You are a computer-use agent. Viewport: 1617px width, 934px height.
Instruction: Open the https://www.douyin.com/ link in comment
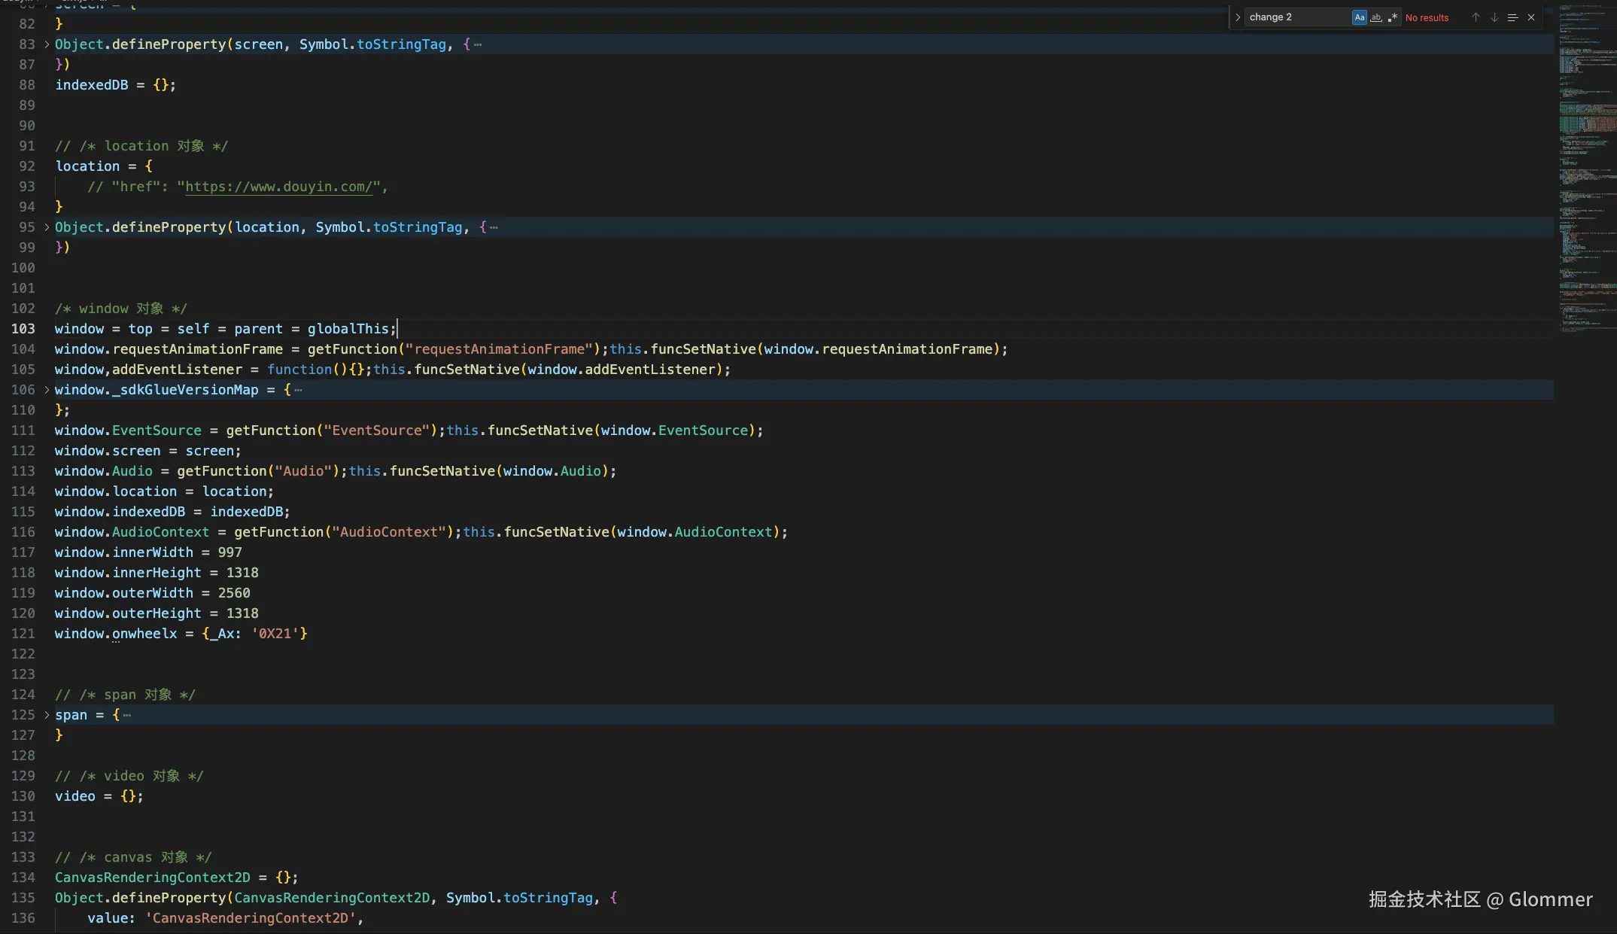pos(278,187)
